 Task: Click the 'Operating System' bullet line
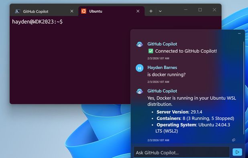point(193,128)
